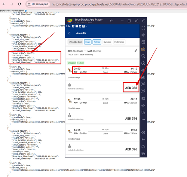Click the "shown_price": 2924.44 JSON line

24,101
